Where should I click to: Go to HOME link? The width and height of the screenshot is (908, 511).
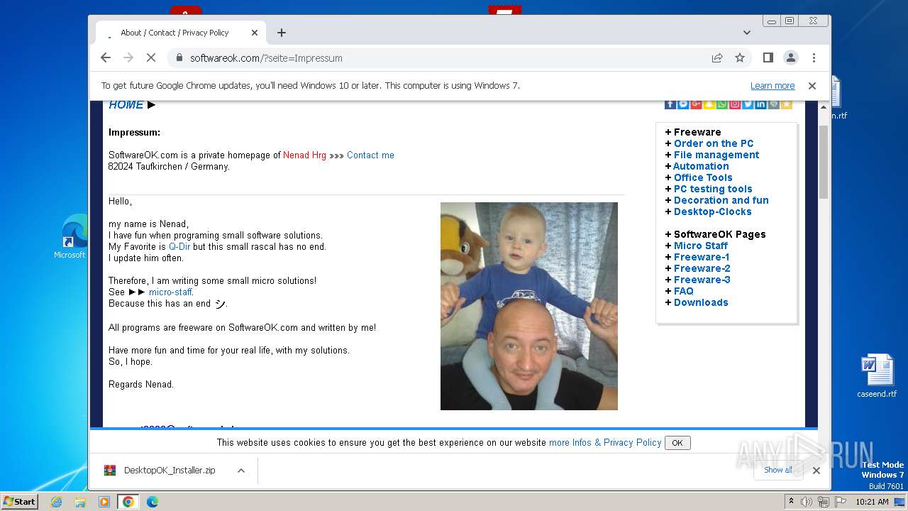[x=126, y=105]
